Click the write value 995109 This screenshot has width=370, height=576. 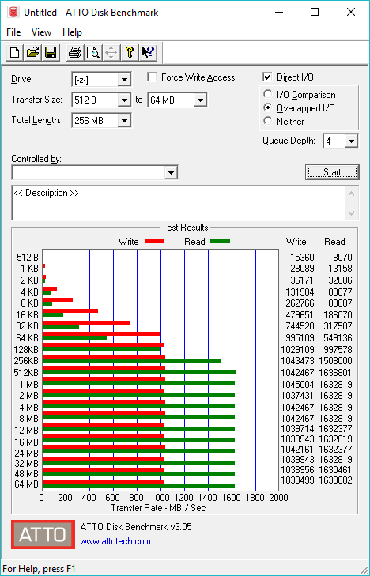[300, 337]
